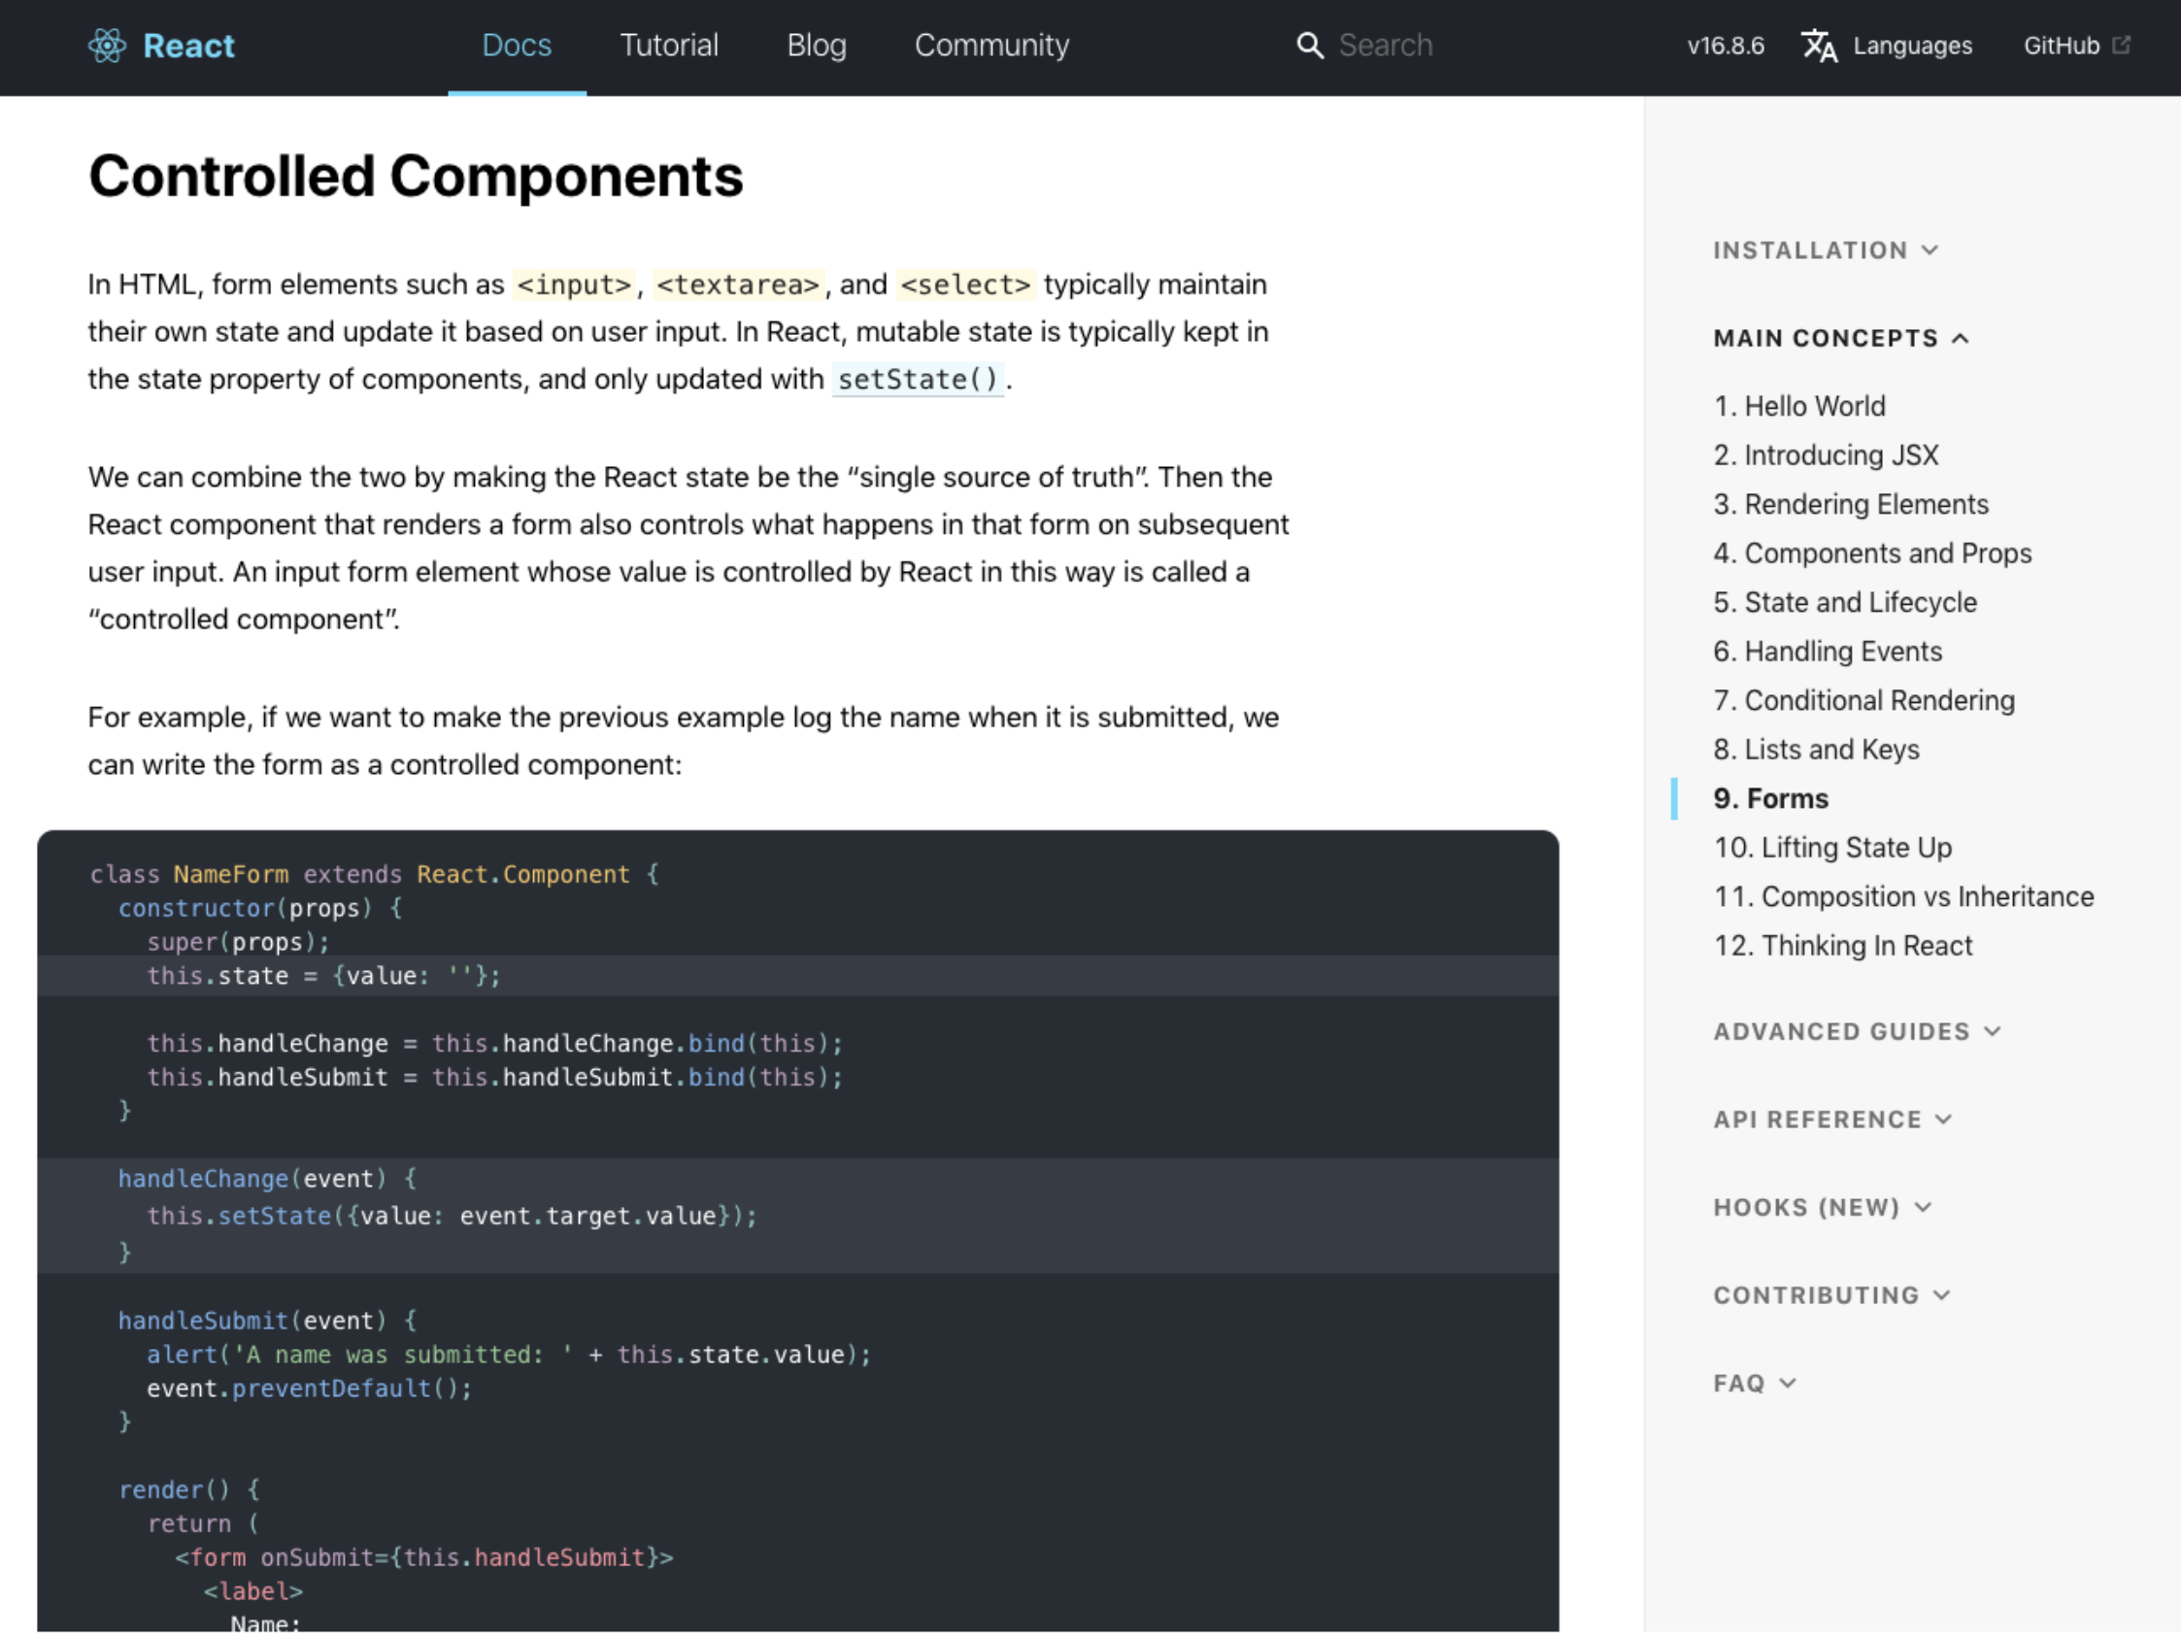
Task: Click the event.preventDefault() code line
Action: tap(310, 1389)
